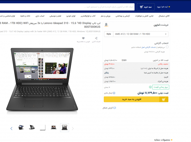
Task: Click the shopping cart icon in header button
Action: 141,7
